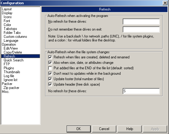Uncheck Refresh when files are created checkbox

[50, 57]
